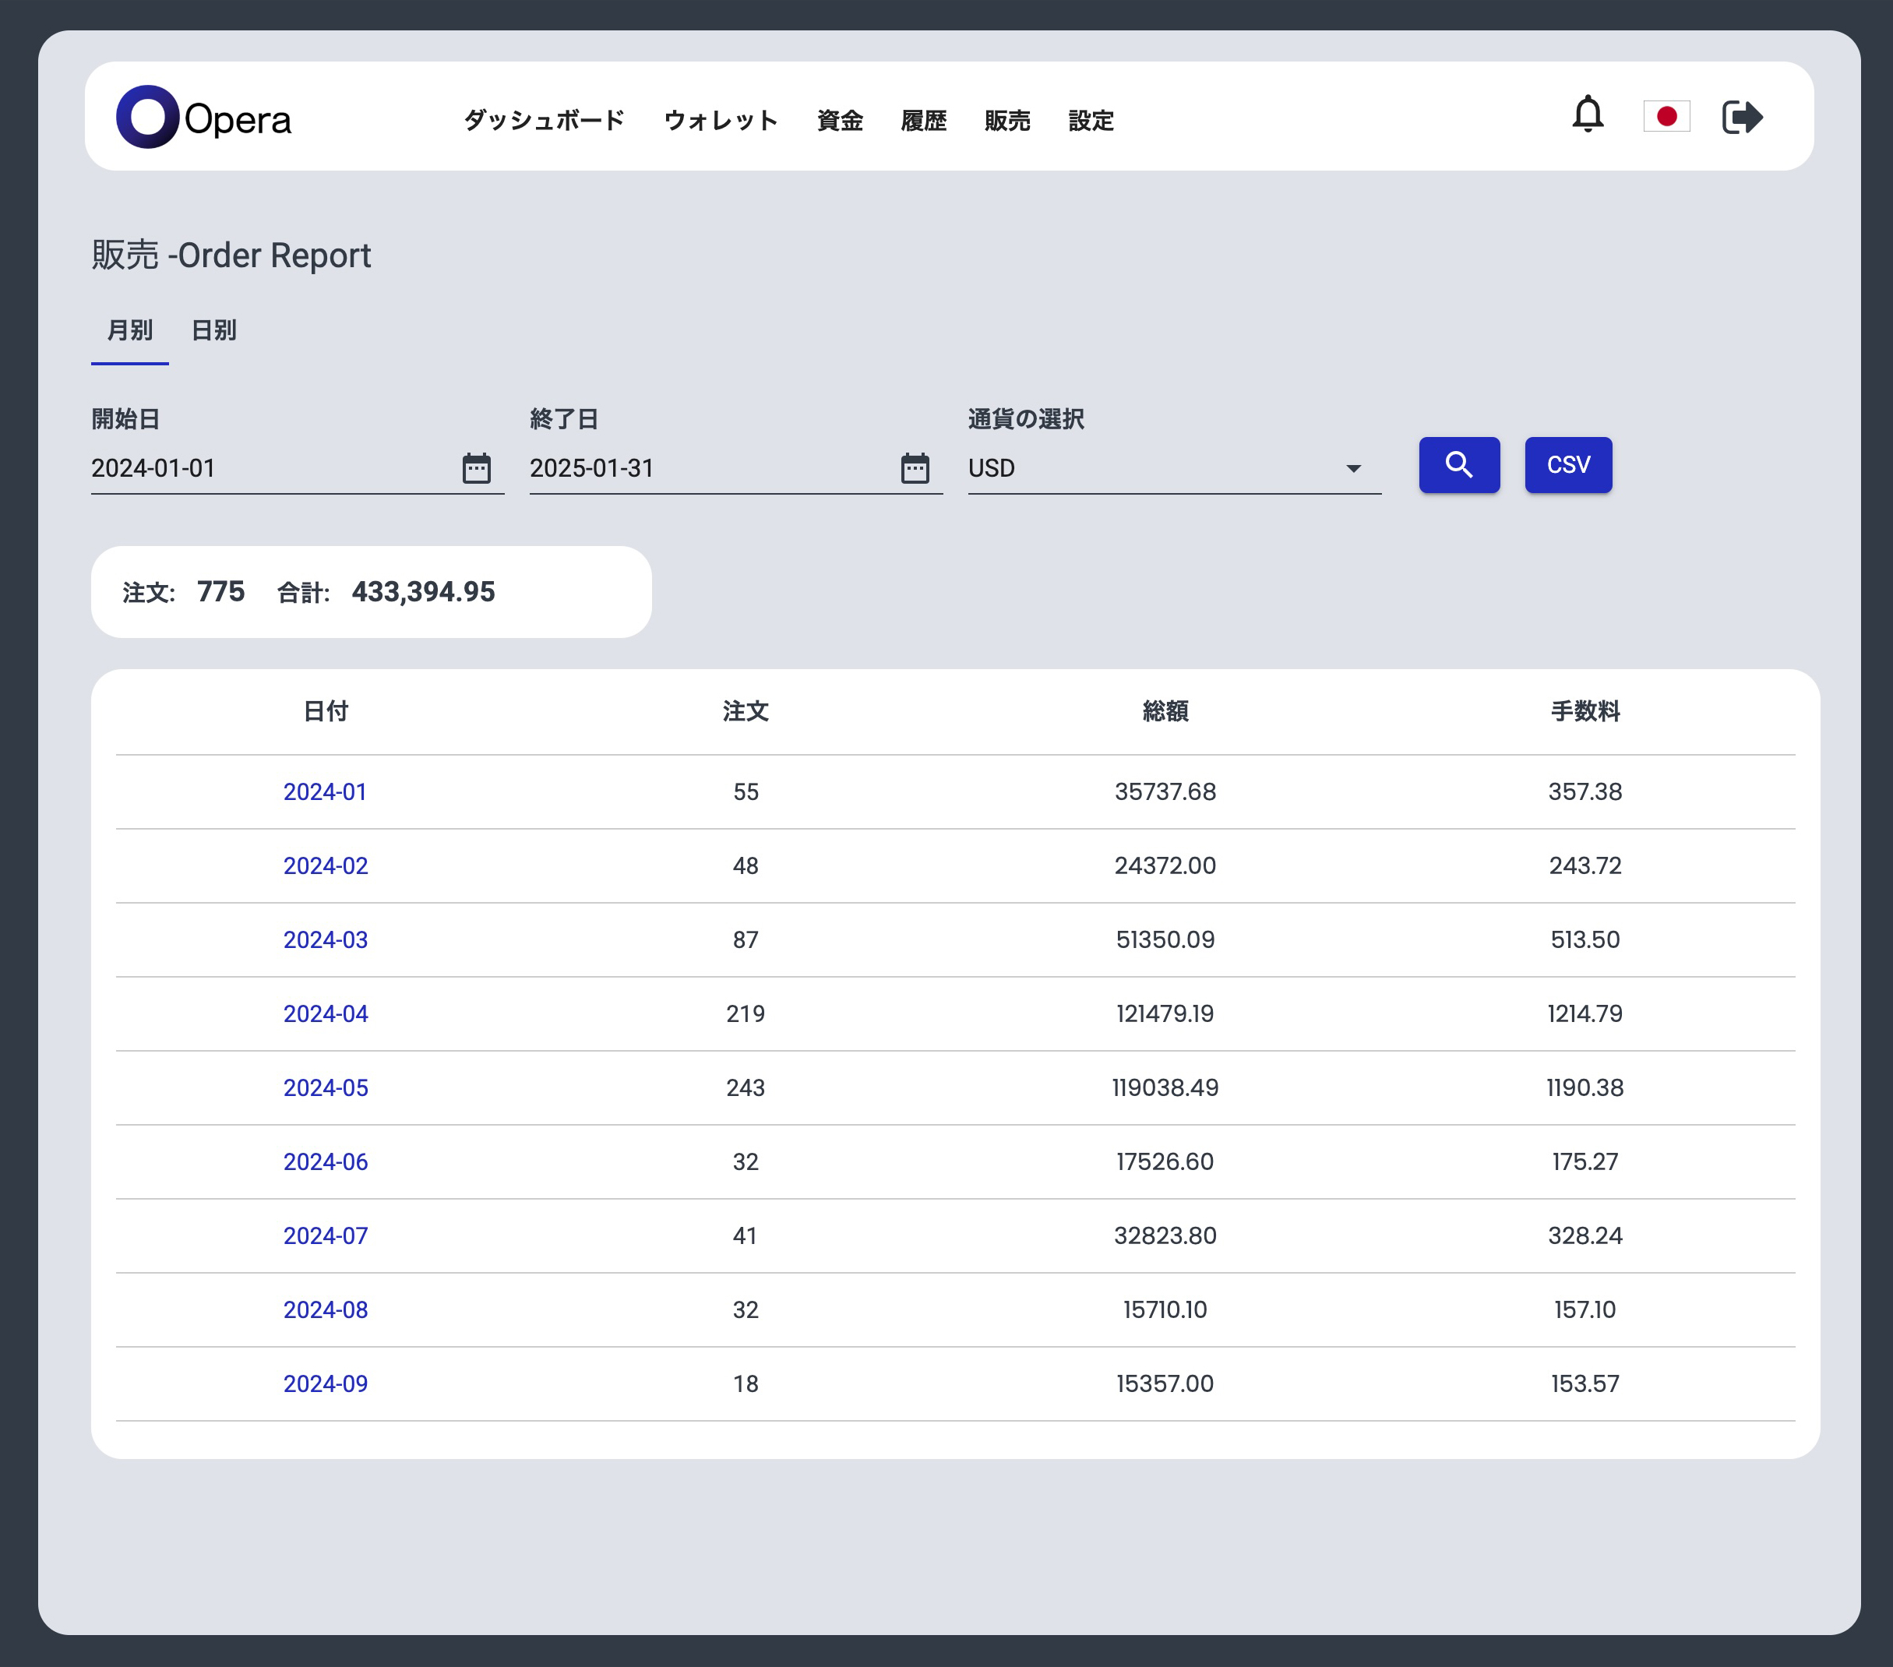The image size is (1893, 1667).
Task: Click the 開始日 date input field
Action: [x=269, y=469]
